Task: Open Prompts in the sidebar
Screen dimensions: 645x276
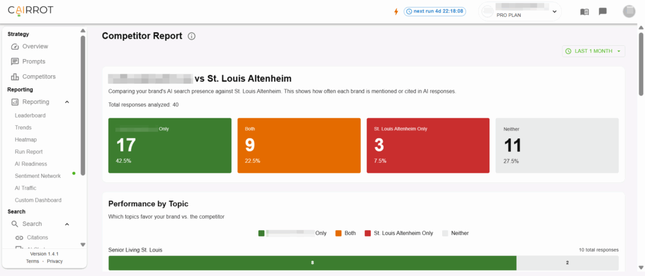Action: (34, 62)
